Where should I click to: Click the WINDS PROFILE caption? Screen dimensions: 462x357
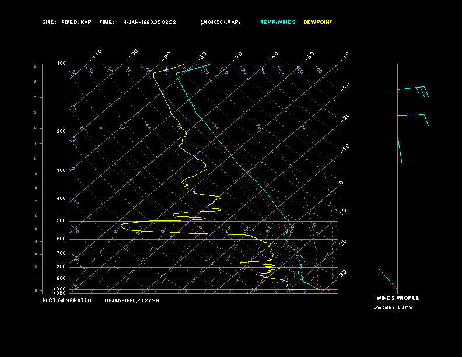(x=397, y=298)
